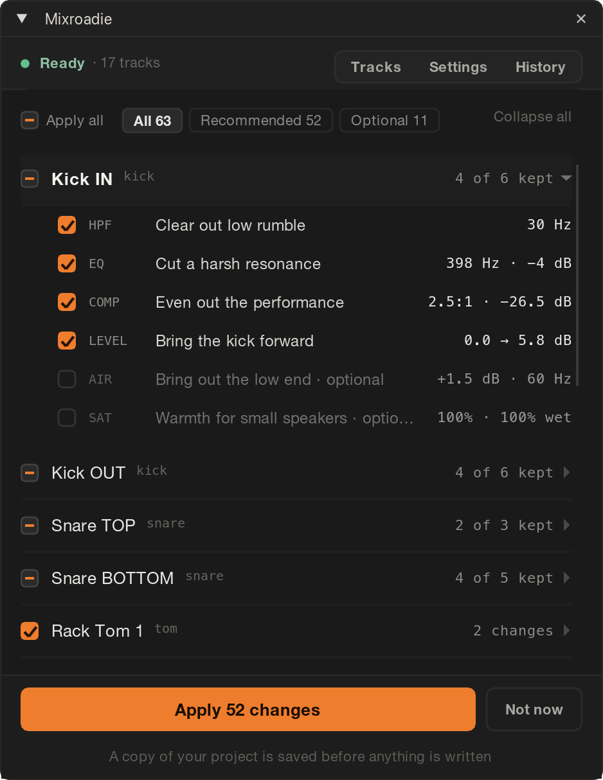
Task: Click 'Bring the kick forward' description
Action: point(235,341)
